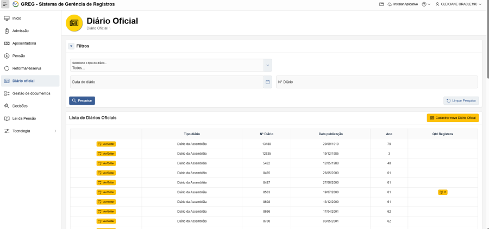Click the GREG clock logo icon
This screenshot has width=489, height=229.
click(x=15, y=4)
